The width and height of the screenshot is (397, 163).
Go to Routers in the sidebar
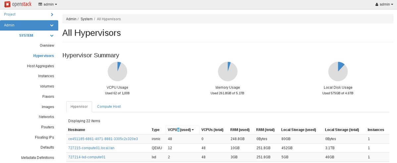[x=48, y=127]
